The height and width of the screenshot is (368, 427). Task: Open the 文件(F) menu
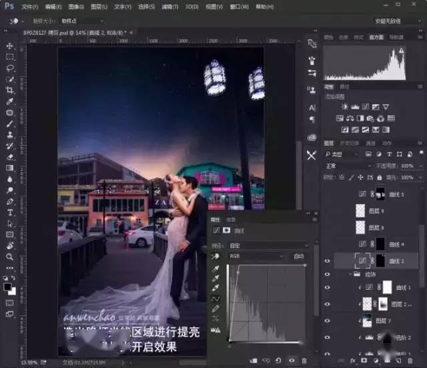[x=29, y=7]
